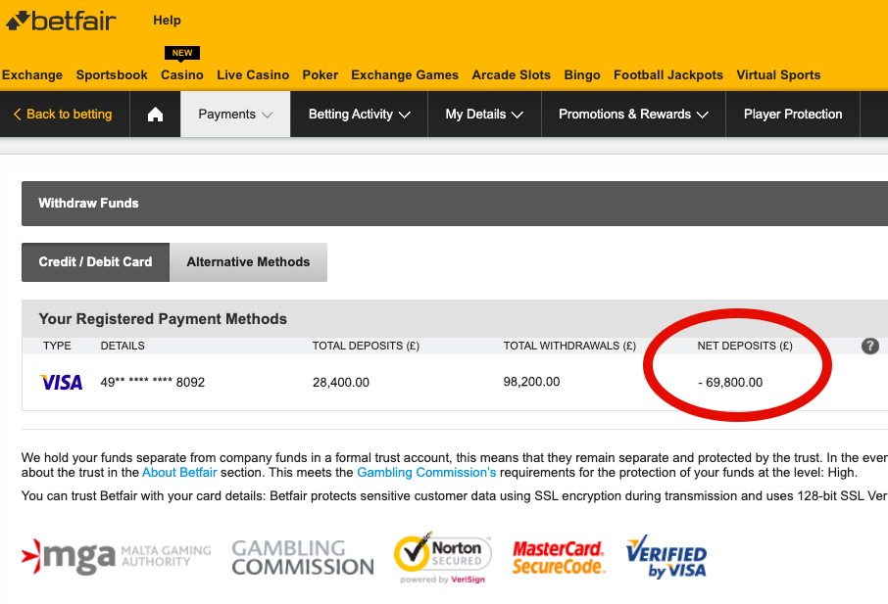Screen dimensions: 888x604
Task: Click Your Registered Payment Methods heading
Action: 163,319
